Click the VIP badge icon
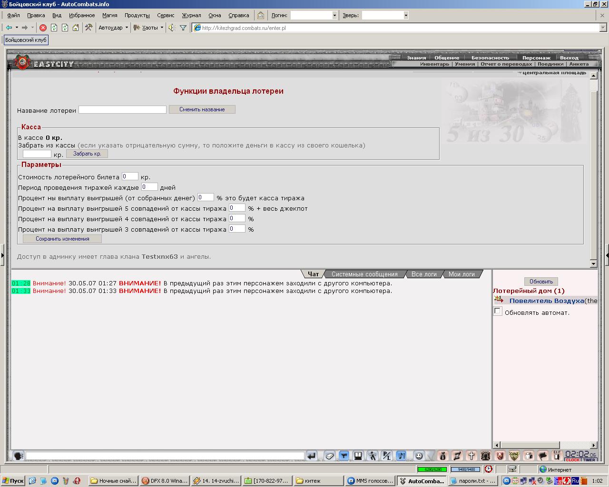609x487 pixels. 514,456
